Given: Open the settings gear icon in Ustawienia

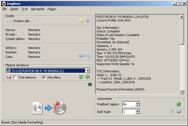Looking at the screenshot, I should pos(172,111).
